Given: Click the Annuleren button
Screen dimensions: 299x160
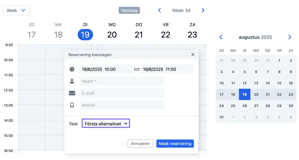Looking at the screenshot, I should pyautogui.click(x=140, y=144).
